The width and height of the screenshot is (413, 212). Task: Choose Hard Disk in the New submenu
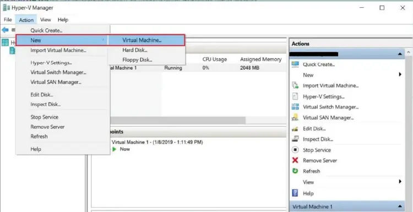coord(146,50)
